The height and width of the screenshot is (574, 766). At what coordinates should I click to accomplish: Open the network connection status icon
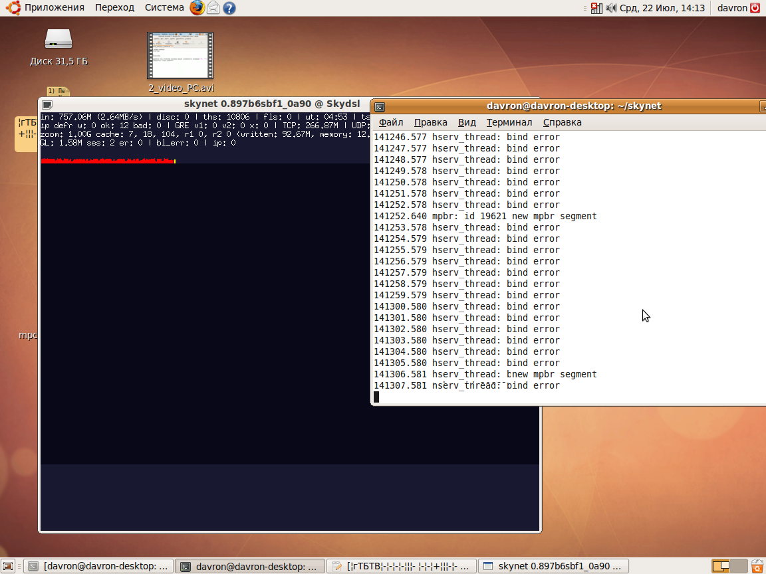click(x=596, y=8)
